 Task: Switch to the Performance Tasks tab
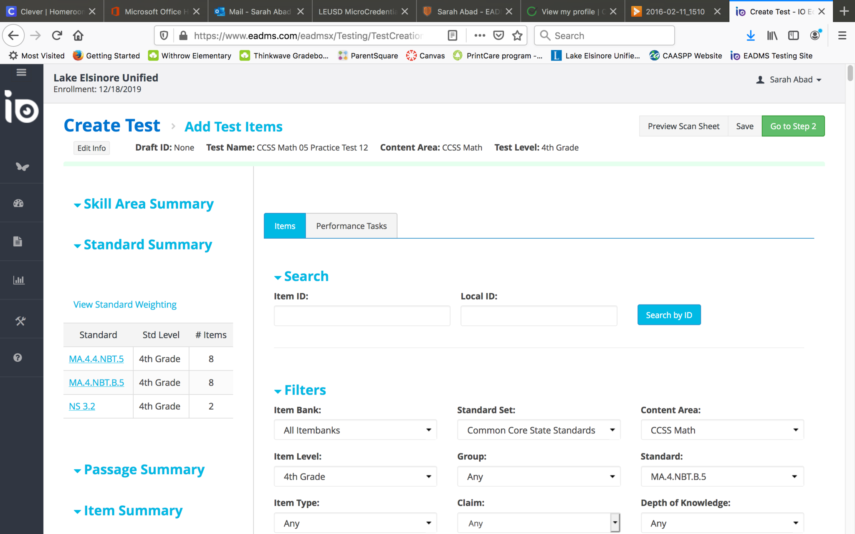click(351, 226)
